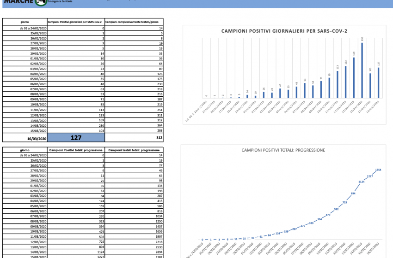Select total positives cell 207 in the progressione table
Screen dimensions: 393x258
click(x=76, y=211)
